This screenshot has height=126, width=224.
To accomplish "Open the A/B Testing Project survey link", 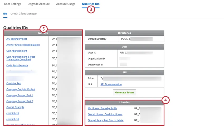I will coord(17,39).
